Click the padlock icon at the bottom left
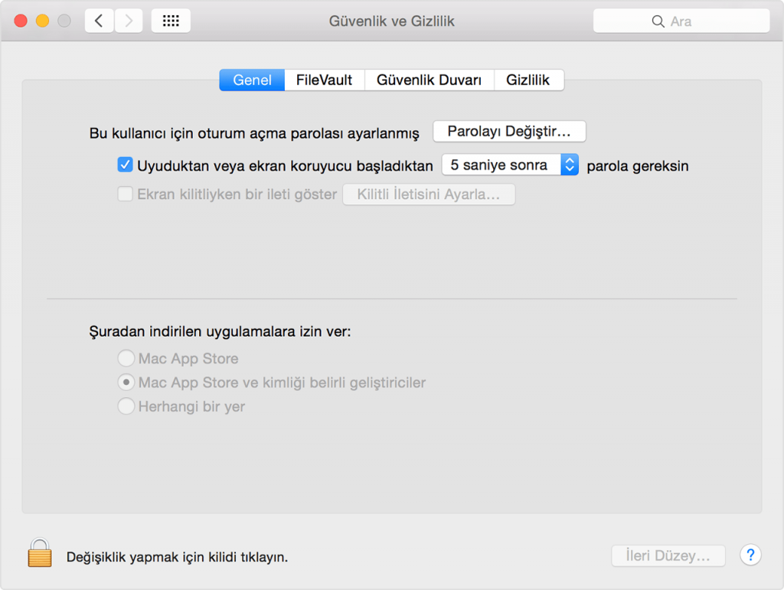The width and height of the screenshot is (784, 590). pos(38,555)
